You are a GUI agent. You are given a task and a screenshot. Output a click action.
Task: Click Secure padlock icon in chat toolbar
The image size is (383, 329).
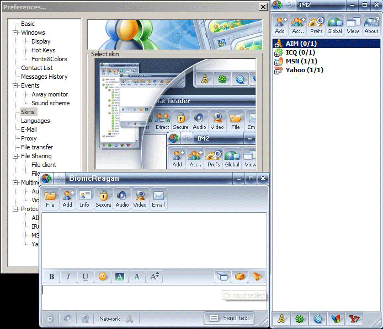point(103,199)
